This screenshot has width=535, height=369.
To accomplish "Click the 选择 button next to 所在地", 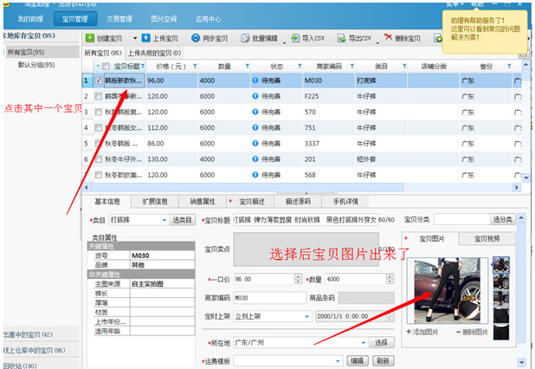I will [381, 342].
